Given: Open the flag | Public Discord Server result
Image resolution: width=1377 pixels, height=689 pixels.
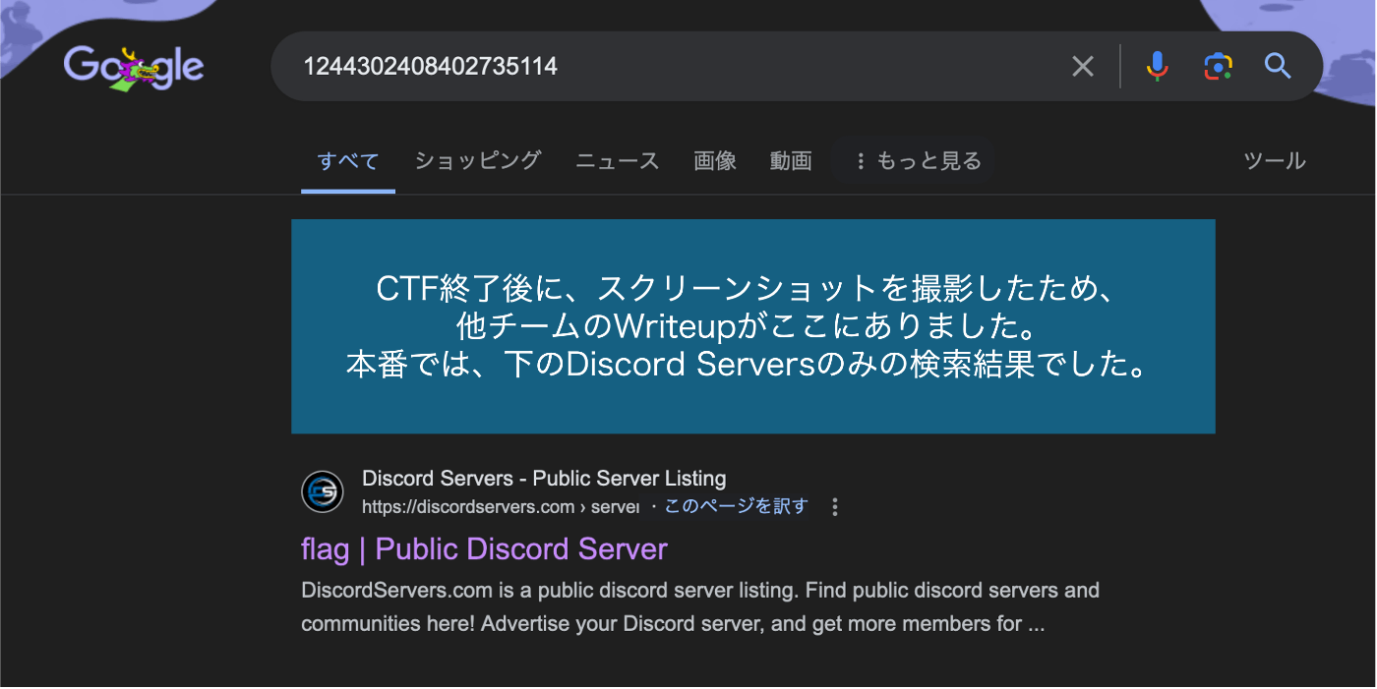Looking at the screenshot, I should 484,548.
